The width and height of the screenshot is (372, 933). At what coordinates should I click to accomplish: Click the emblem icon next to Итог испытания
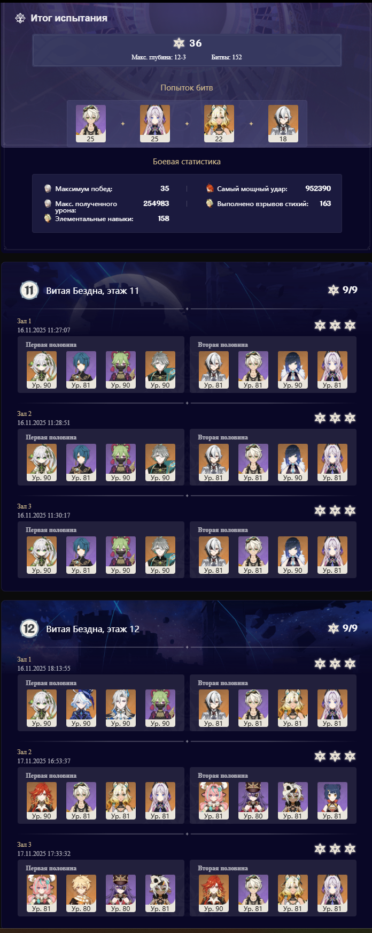(20, 18)
